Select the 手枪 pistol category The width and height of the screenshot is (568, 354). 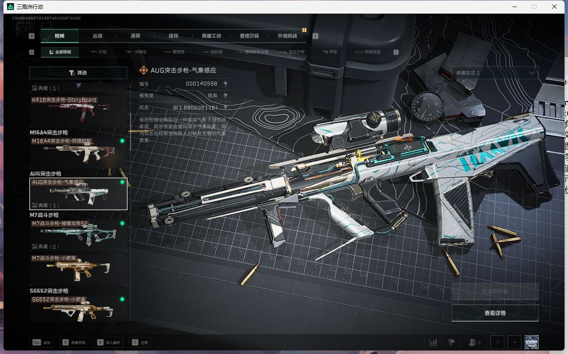[330, 52]
